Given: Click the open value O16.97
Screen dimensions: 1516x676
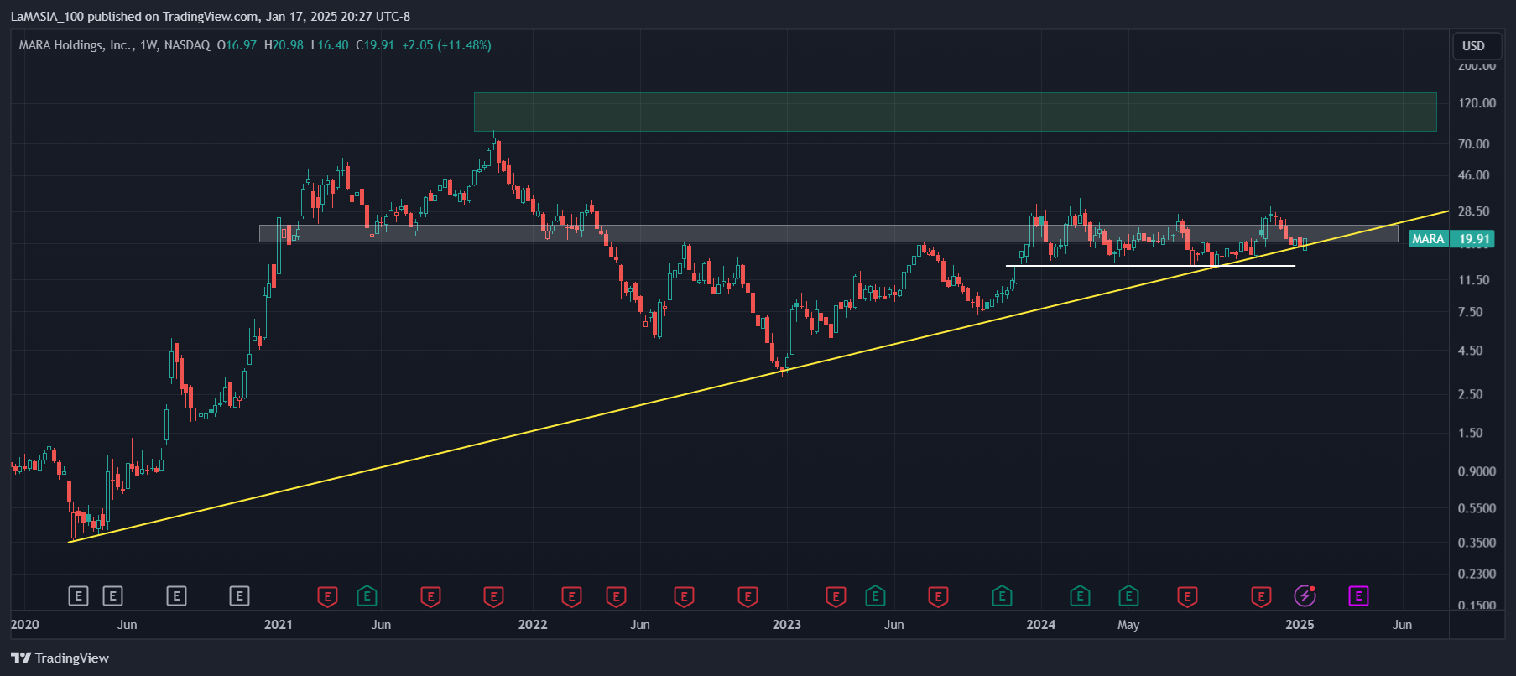Looking at the screenshot, I should [x=237, y=45].
